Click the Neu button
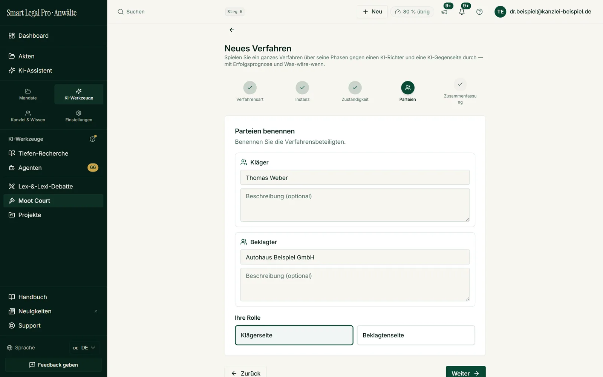Image resolution: width=603 pixels, height=377 pixels. [372, 12]
